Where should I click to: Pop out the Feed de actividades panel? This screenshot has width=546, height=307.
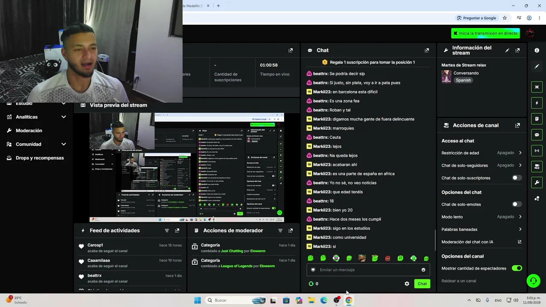[177, 231]
